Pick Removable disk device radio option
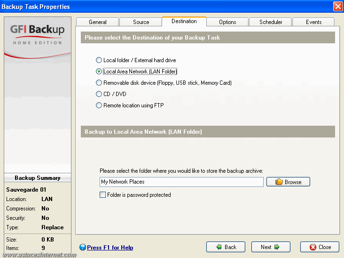 click(x=164, y=83)
